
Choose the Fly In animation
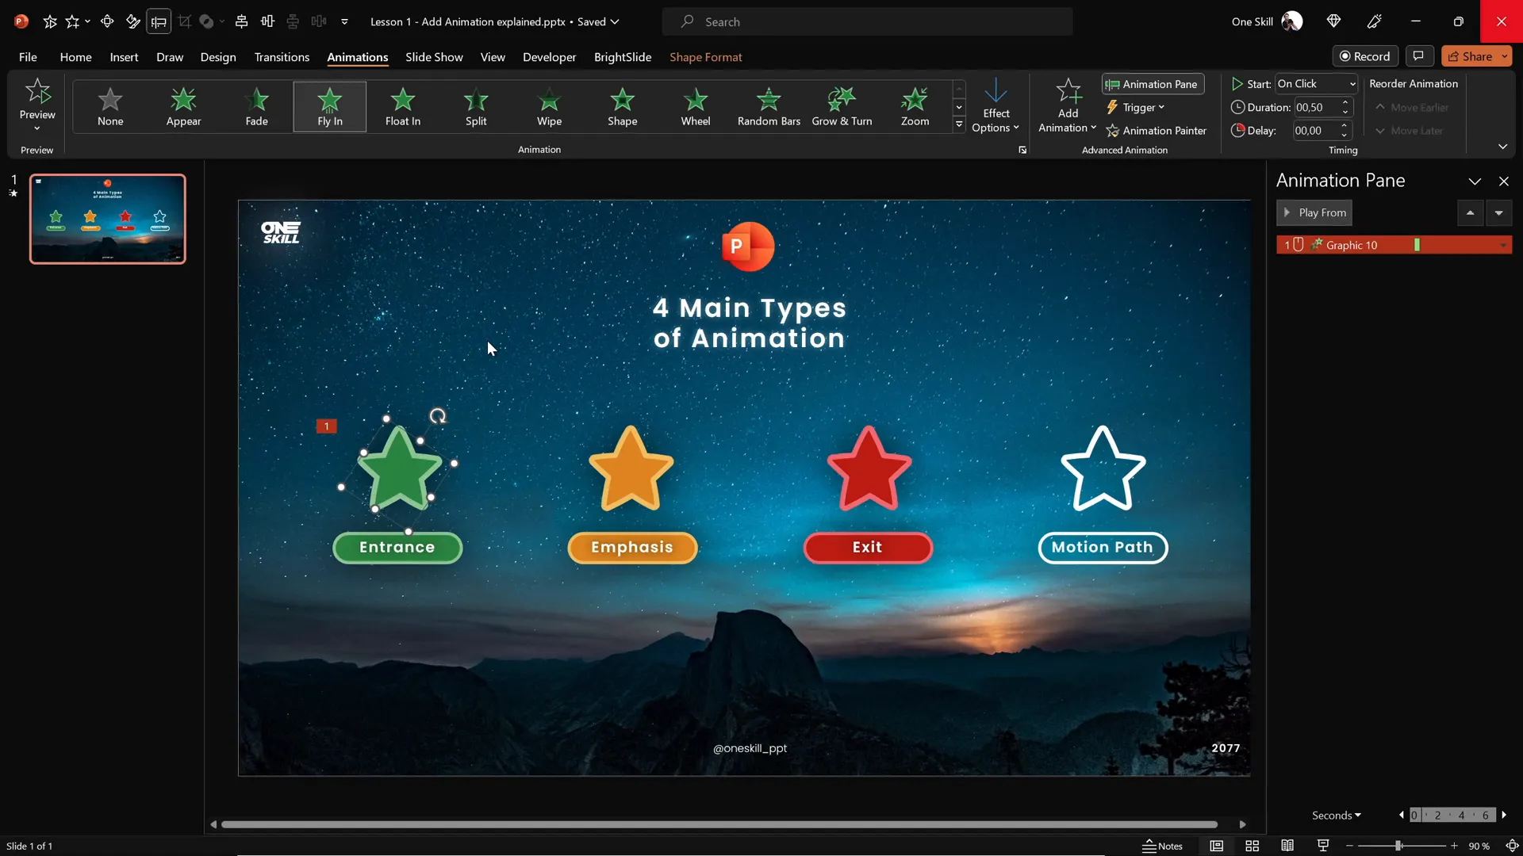coord(330,106)
